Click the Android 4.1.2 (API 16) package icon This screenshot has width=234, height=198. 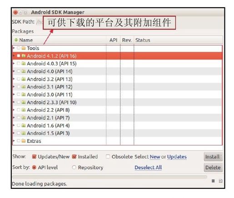click(23, 56)
